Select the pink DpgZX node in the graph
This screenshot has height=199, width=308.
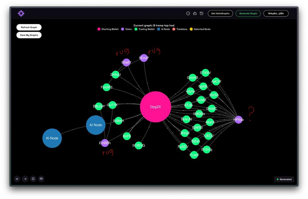point(155,107)
